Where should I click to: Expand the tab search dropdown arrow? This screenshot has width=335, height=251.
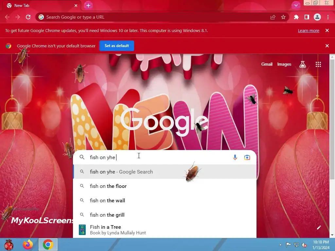[296, 6]
